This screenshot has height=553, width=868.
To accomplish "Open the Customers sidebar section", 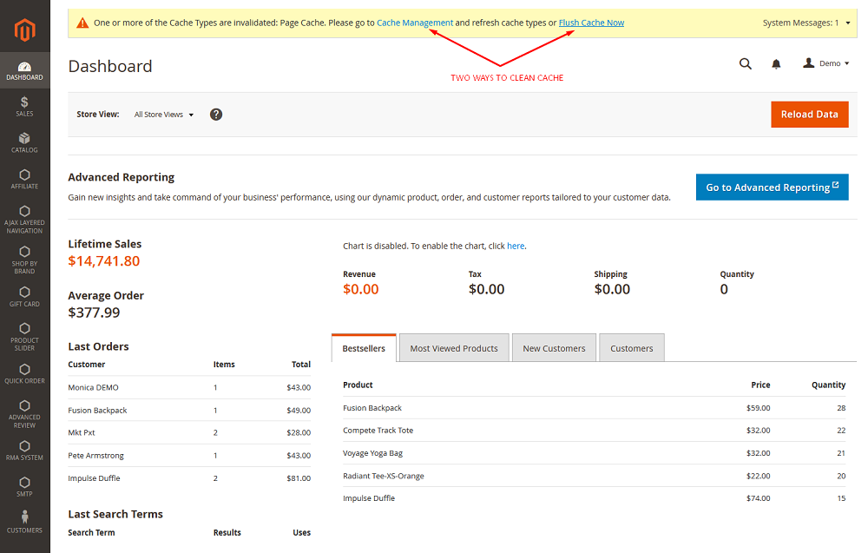I will tap(24, 522).
